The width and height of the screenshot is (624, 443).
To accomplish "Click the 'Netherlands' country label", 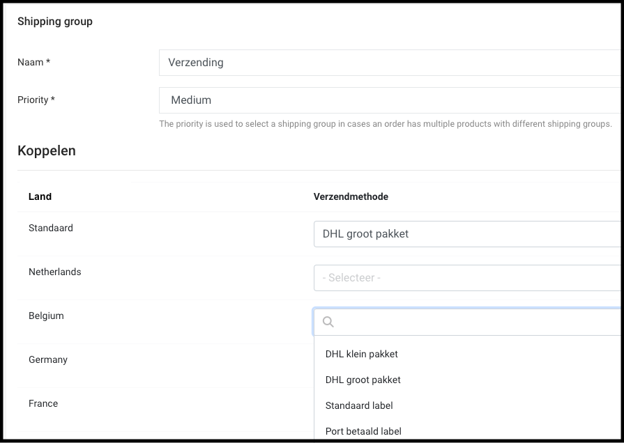I will click(55, 272).
